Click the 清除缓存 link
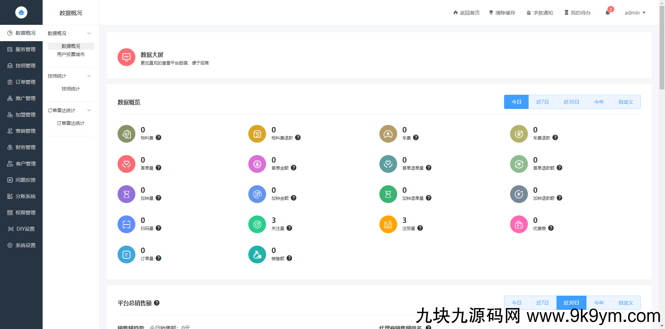The image size is (665, 329). pyautogui.click(x=502, y=12)
